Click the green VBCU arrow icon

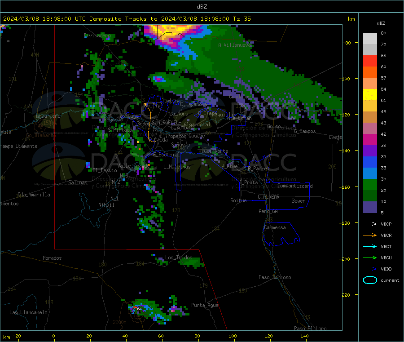[370, 258]
